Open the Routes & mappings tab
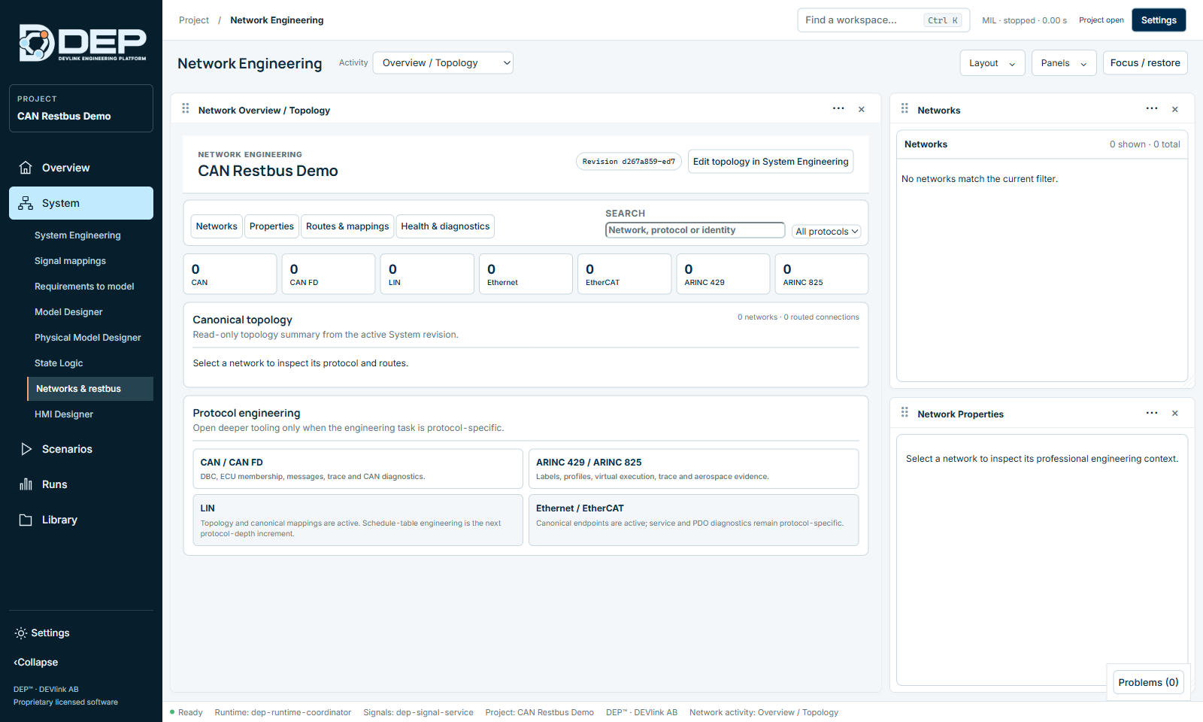Screen dimensions: 1203x722 (x=347, y=226)
